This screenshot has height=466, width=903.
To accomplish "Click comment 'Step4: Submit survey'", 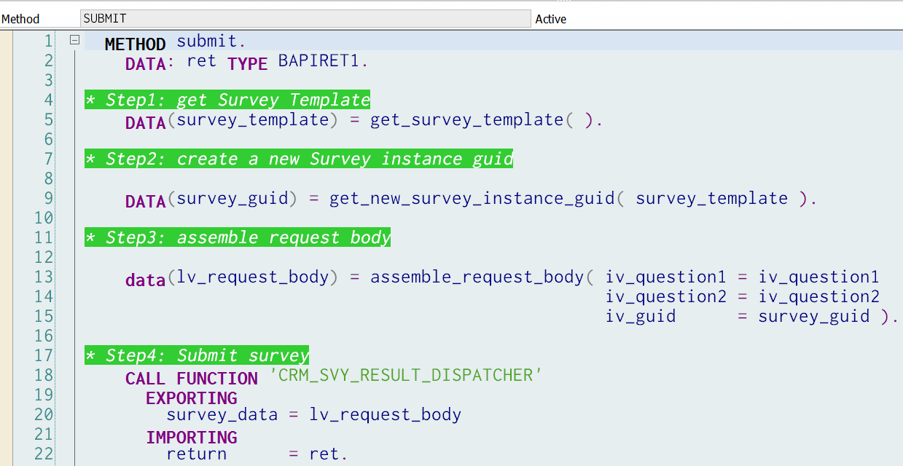I will pos(197,355).
